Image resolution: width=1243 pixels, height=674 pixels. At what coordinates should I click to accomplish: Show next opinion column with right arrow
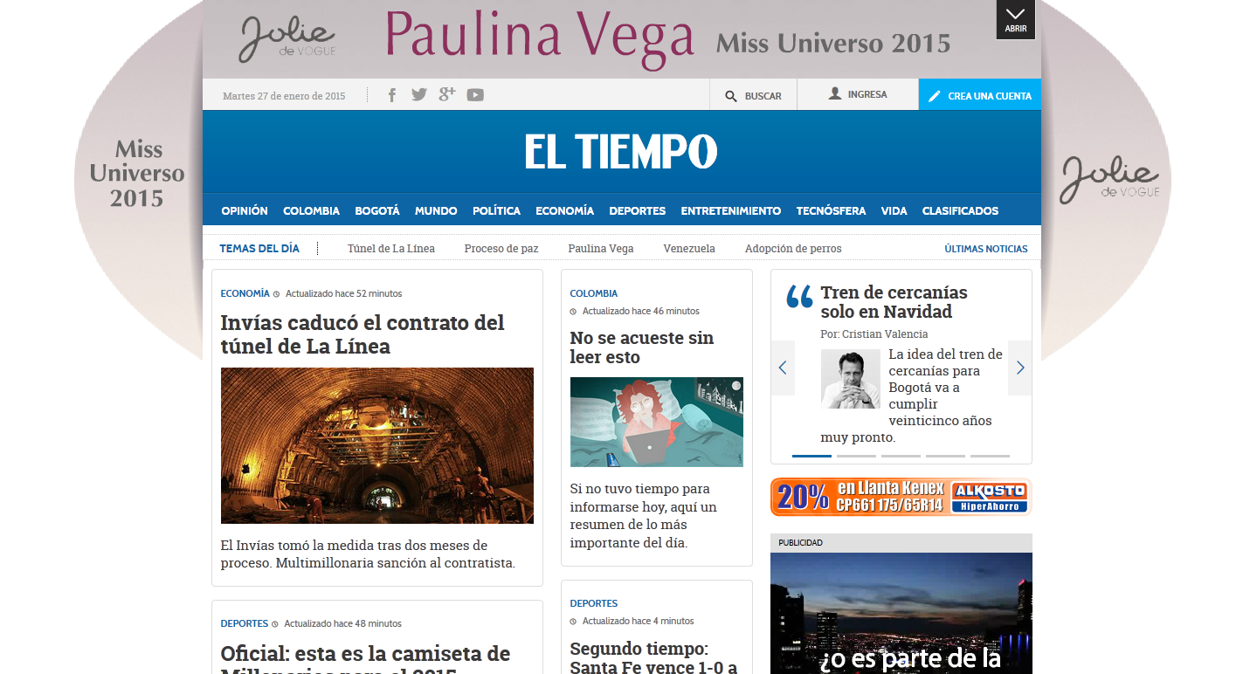pyautogui.click(x=1019, y=368)
